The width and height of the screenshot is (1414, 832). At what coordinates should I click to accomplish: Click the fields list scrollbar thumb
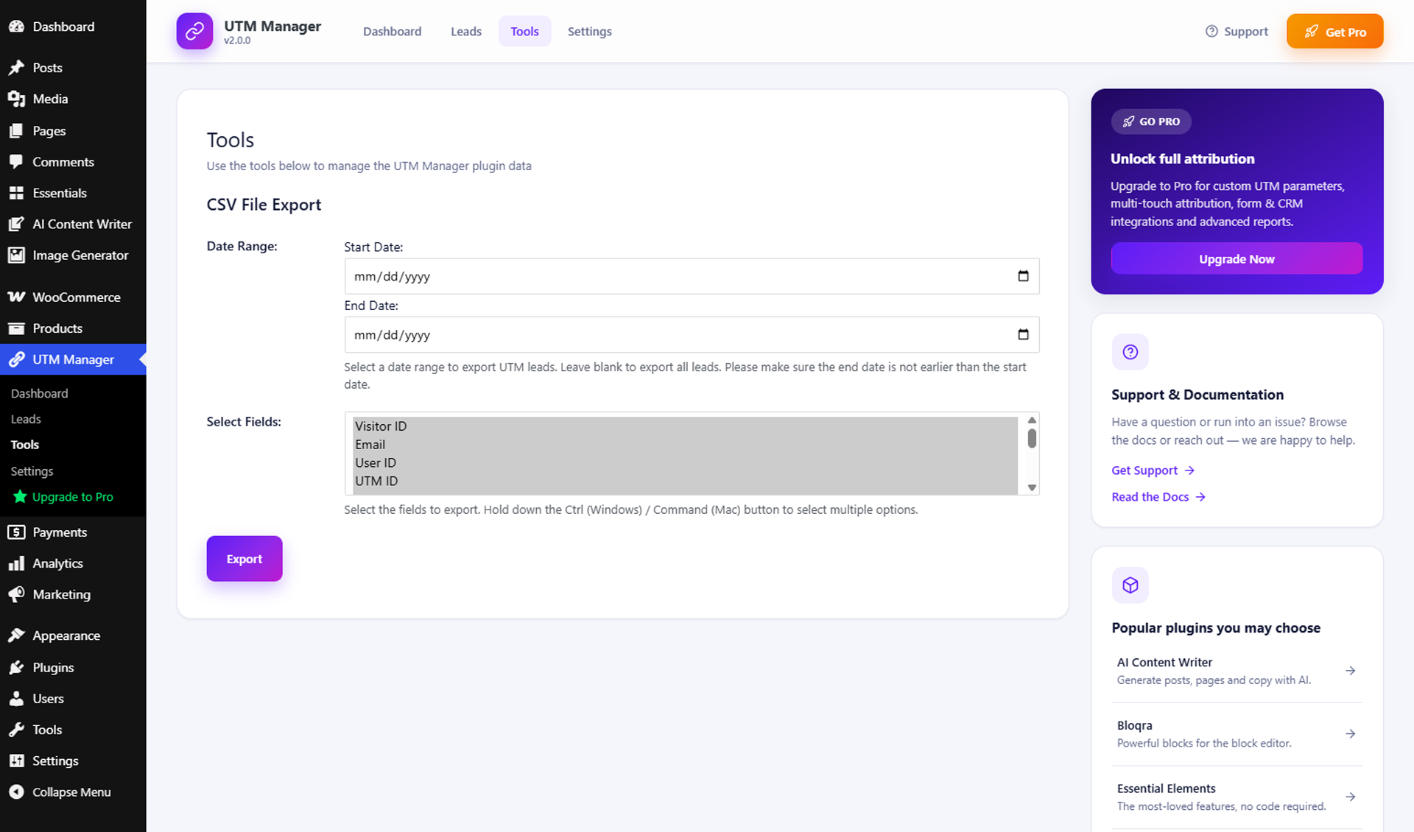point(1032,438)
